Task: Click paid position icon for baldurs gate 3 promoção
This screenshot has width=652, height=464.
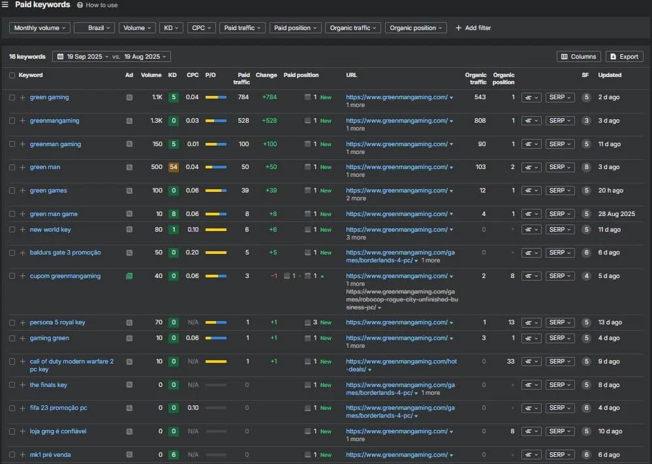Action: 307,253
